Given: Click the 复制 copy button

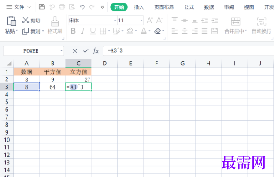Looking at the screenshot, I should [x=31, y=31].
